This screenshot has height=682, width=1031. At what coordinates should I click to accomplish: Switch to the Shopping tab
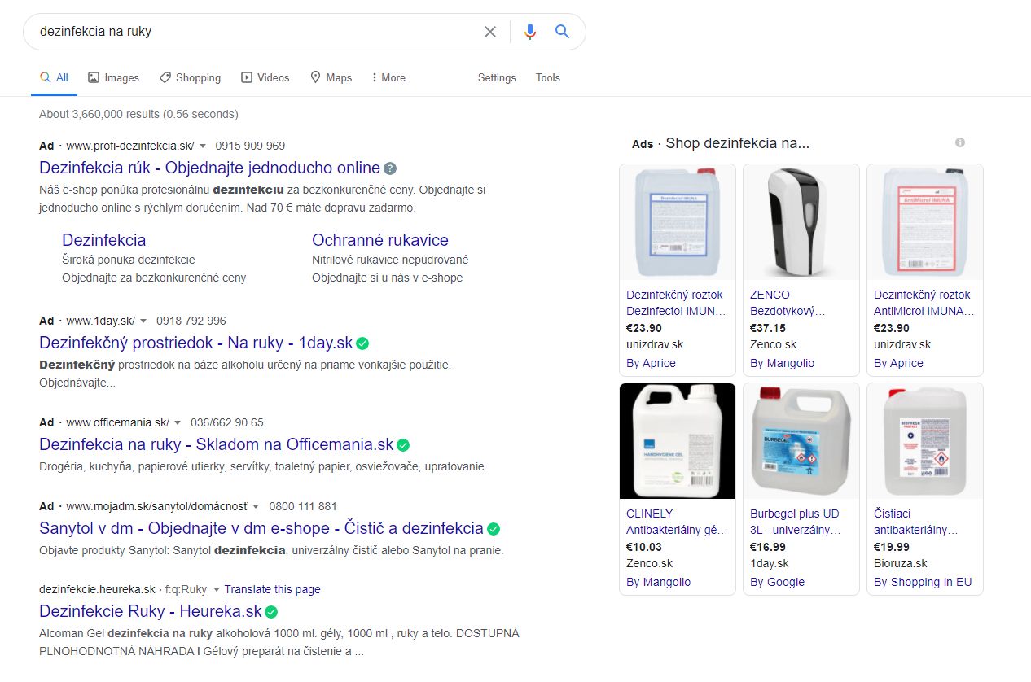[190, 77]
